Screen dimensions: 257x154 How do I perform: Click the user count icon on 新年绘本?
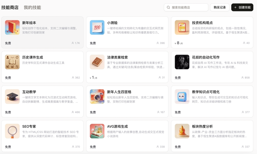click(x=73, y=43)
